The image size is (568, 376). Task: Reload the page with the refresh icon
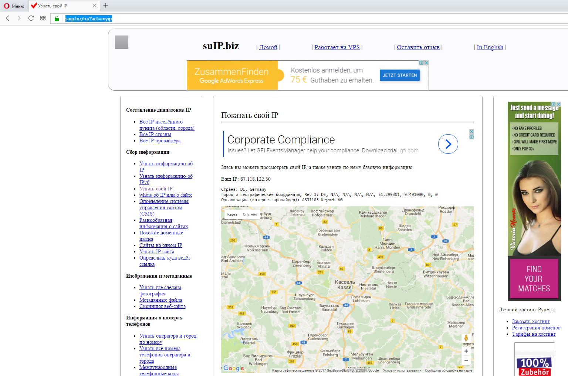click(x=31, y=18)
